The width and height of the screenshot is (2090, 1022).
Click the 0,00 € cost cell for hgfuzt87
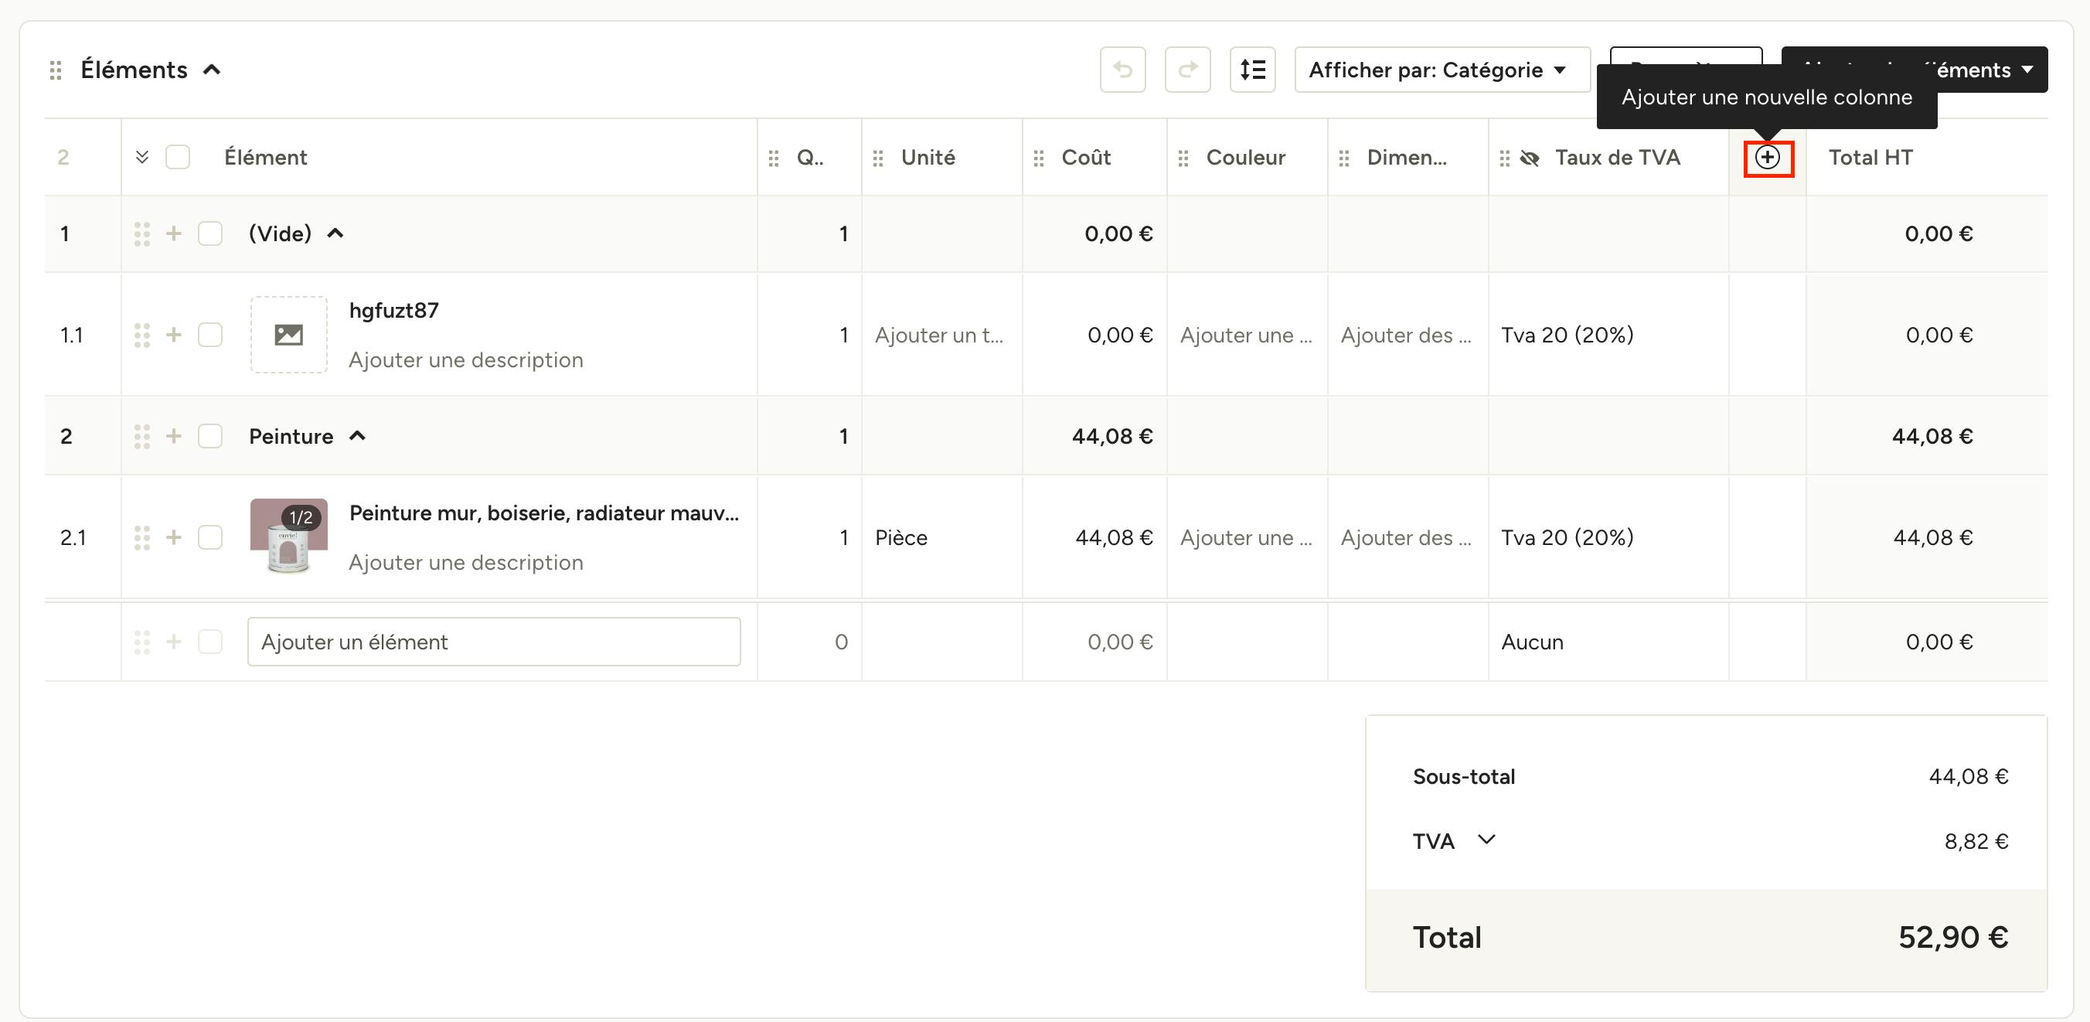point(1094,335)
